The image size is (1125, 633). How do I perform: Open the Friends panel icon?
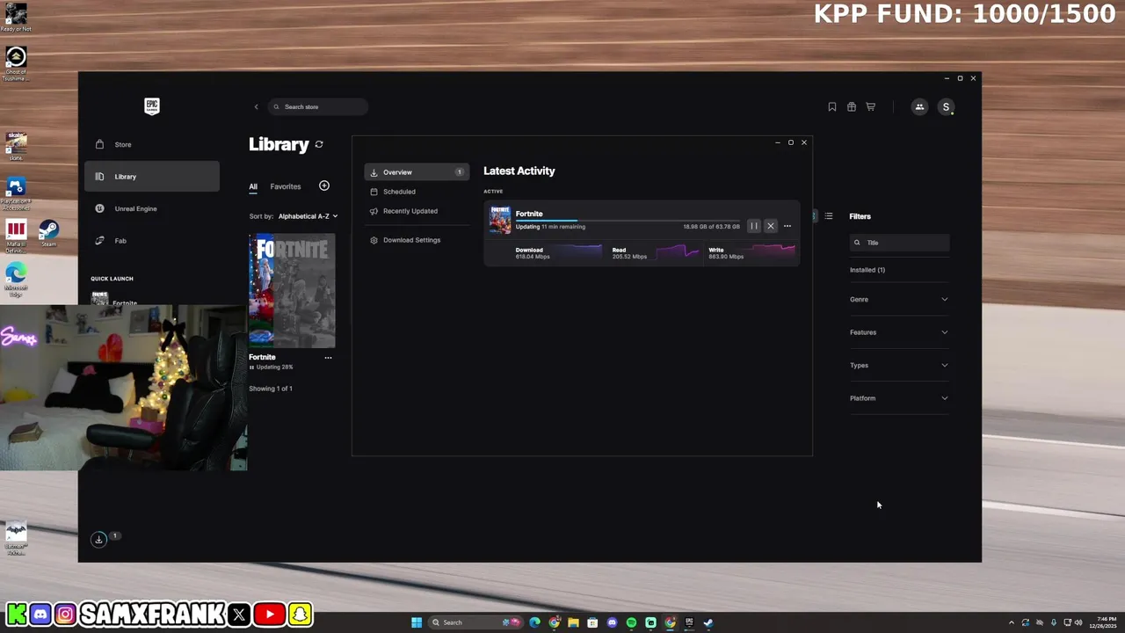[x=919, y=106]
